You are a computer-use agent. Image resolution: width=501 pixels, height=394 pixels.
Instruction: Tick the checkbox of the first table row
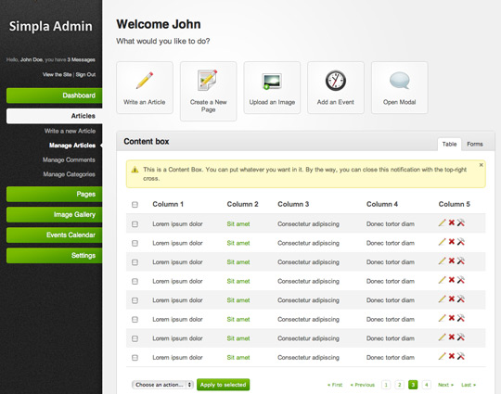[135, 224]
